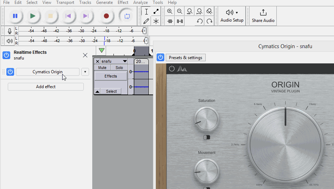The height and width of the screenshot is (189, 334).
Task: Click the Cymatics Origin effect button
Action: point(47,72)
